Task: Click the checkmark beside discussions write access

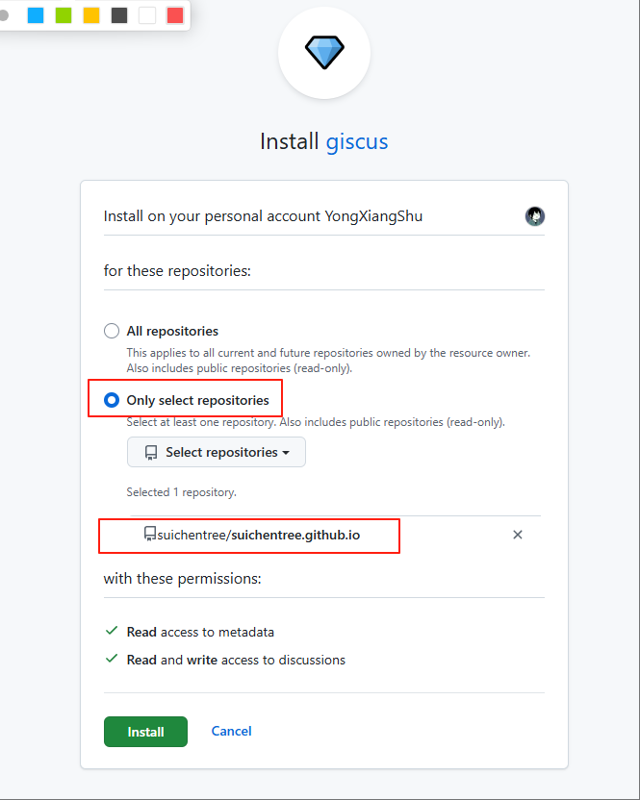Action: coord(112,660)
